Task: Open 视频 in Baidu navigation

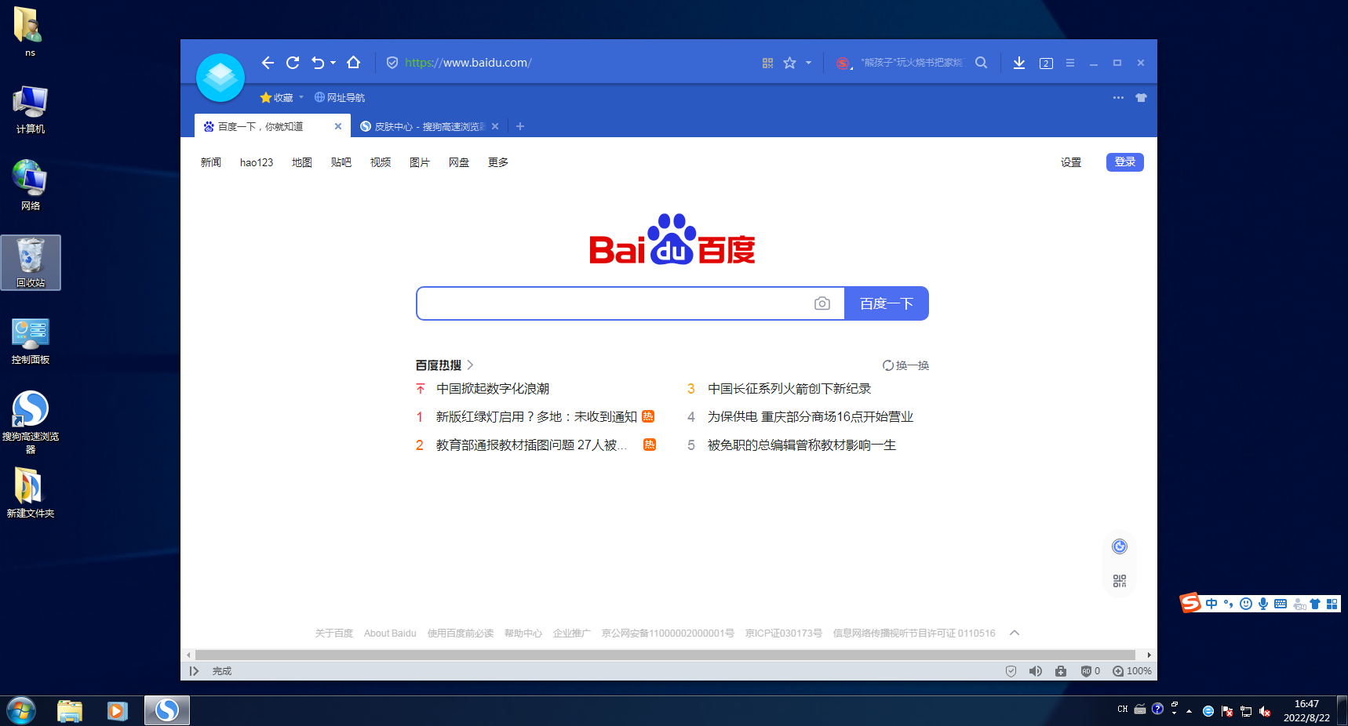Action: click(x=381, y=162)
